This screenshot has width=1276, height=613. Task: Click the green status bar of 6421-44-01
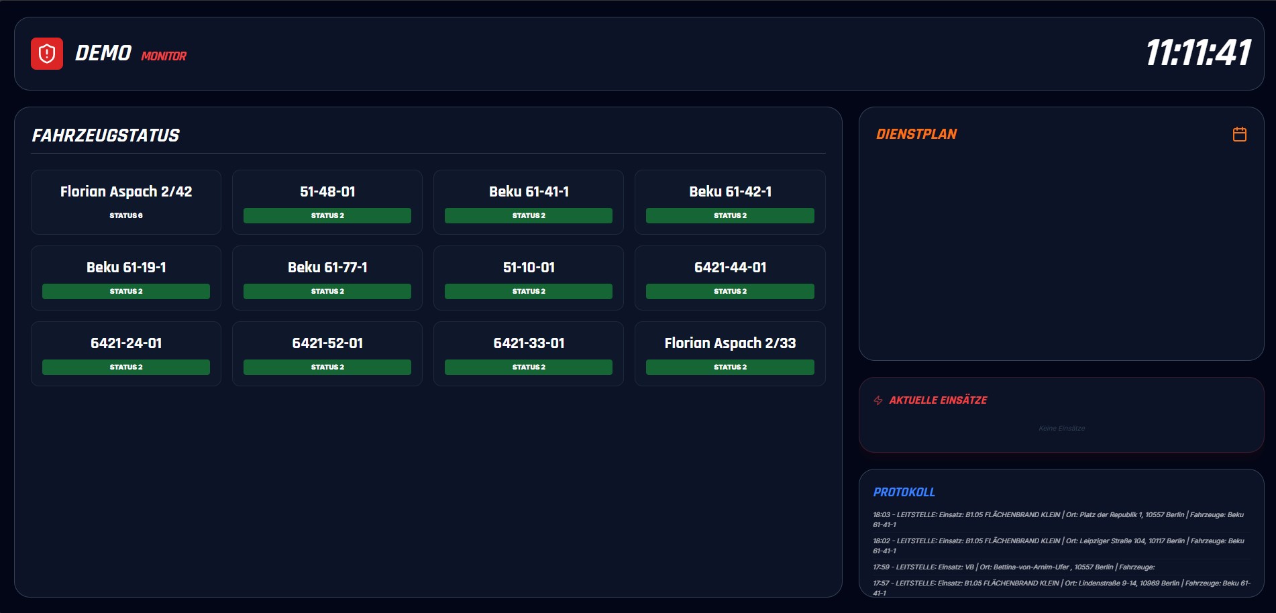[x=730, y=291]
